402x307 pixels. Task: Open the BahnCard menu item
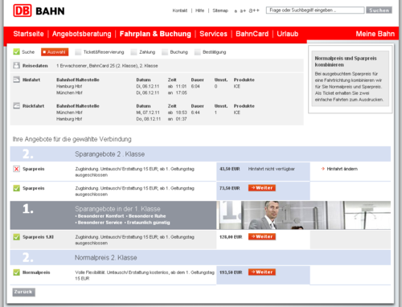(x=252, y=34)
